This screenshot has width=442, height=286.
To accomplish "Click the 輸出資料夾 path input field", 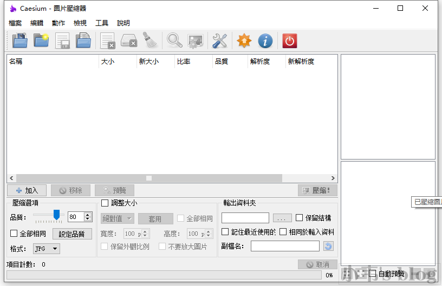I will [x=245, y=218].
